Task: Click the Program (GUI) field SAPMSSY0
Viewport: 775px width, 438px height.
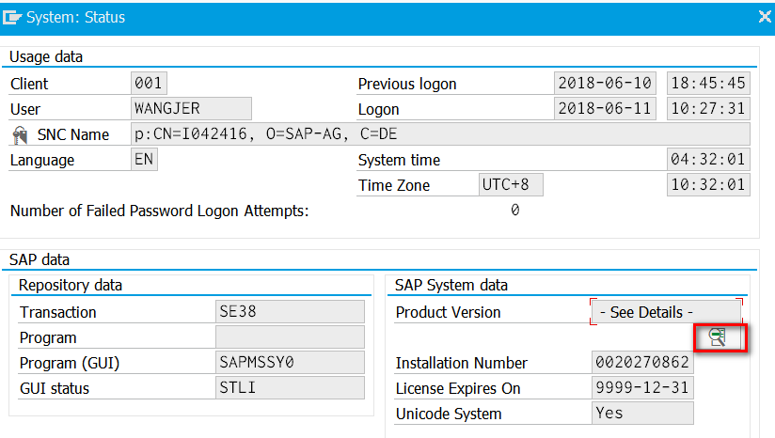Action: tap(290, 363)
